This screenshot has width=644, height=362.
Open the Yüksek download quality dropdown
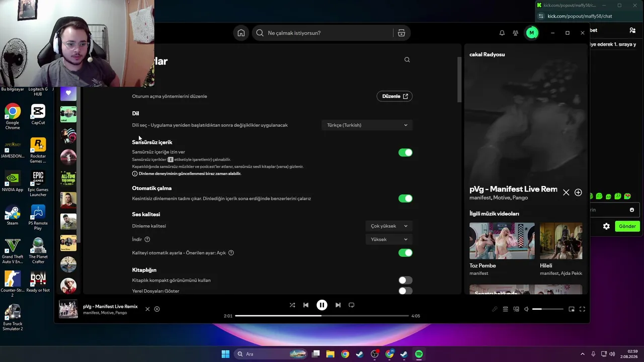pos(389,240)
